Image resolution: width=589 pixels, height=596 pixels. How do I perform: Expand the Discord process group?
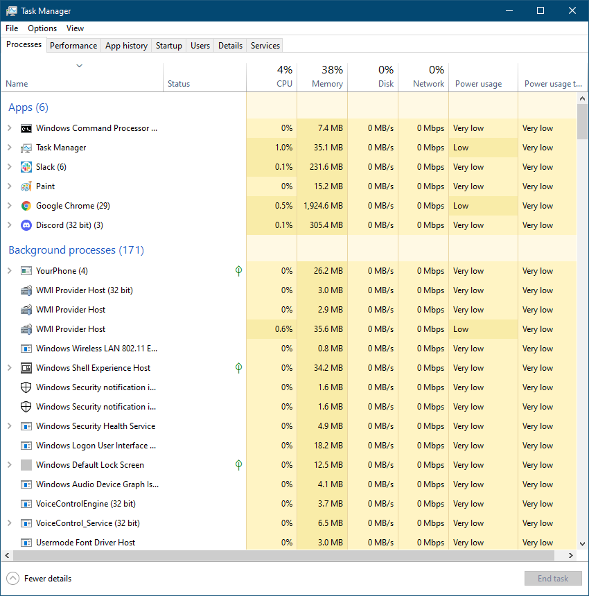point(9,225)
